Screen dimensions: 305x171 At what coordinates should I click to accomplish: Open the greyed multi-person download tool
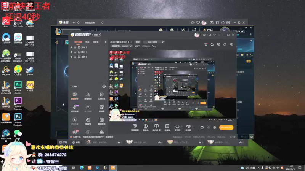88,109
